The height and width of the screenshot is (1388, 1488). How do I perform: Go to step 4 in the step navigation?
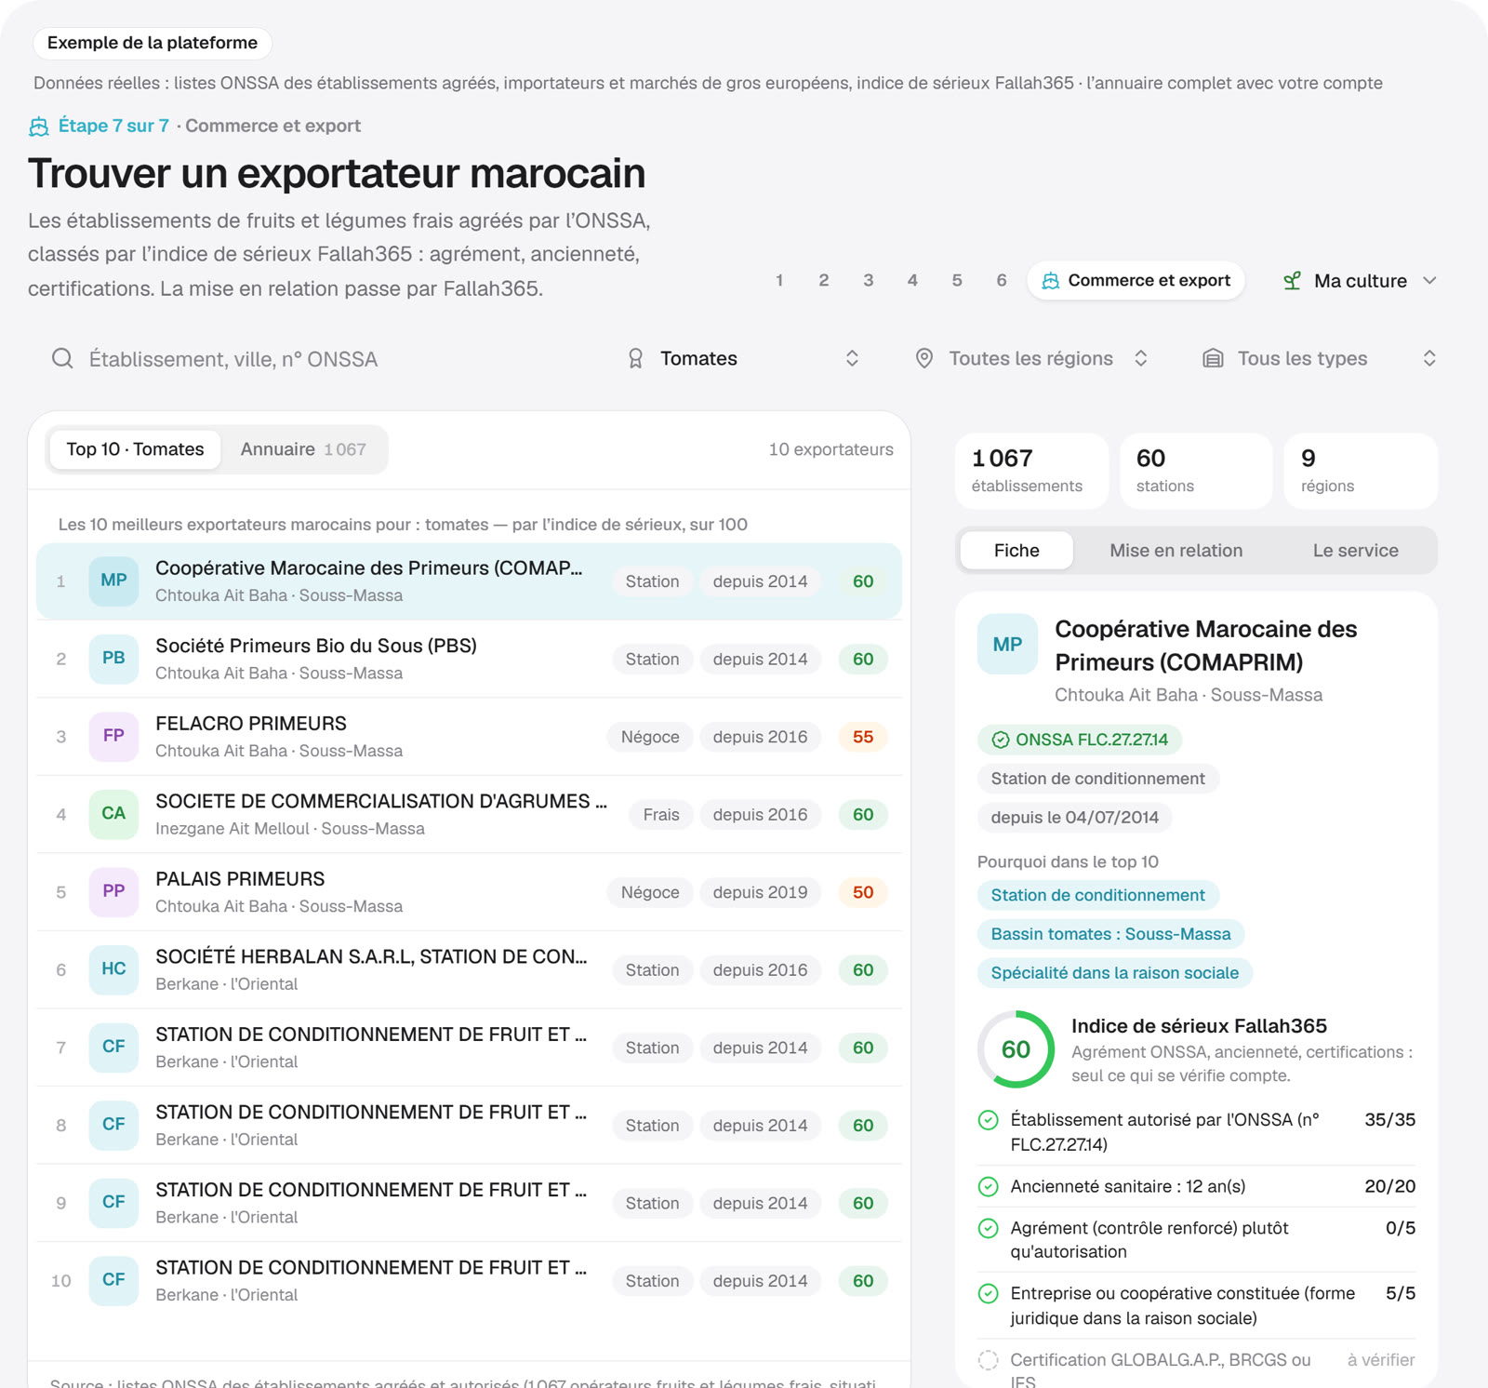point(912,281)
